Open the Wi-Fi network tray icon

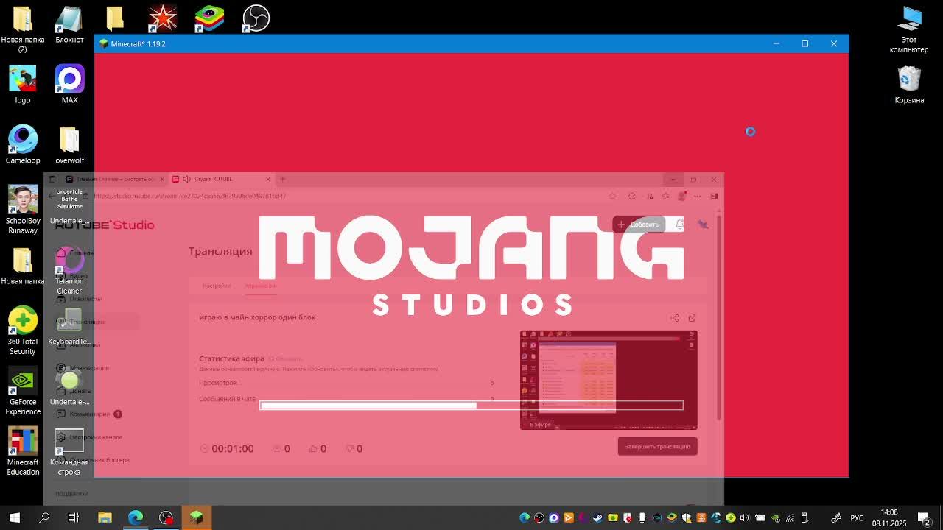(790, 517)
